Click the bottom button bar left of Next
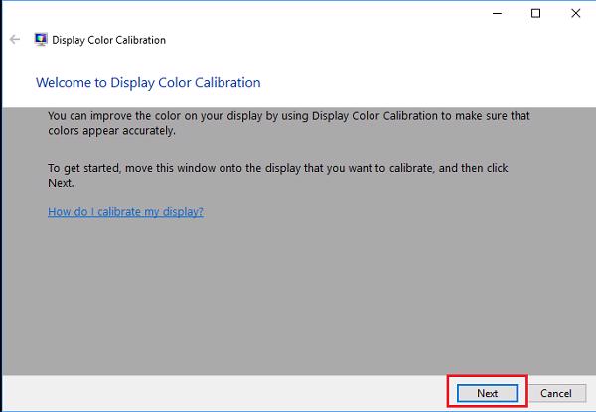This screenshot has height=412, width=596. (219, 393)
